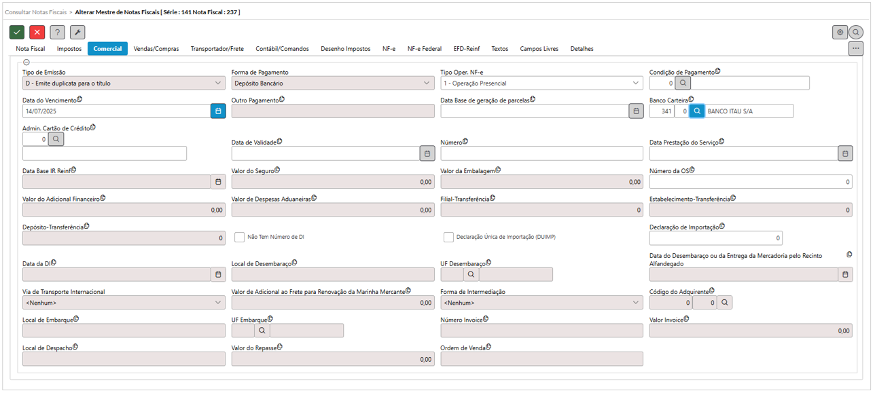
Task: Check Declaração Única de Importação (DUIMP) box
Action: tap(448, 237)
